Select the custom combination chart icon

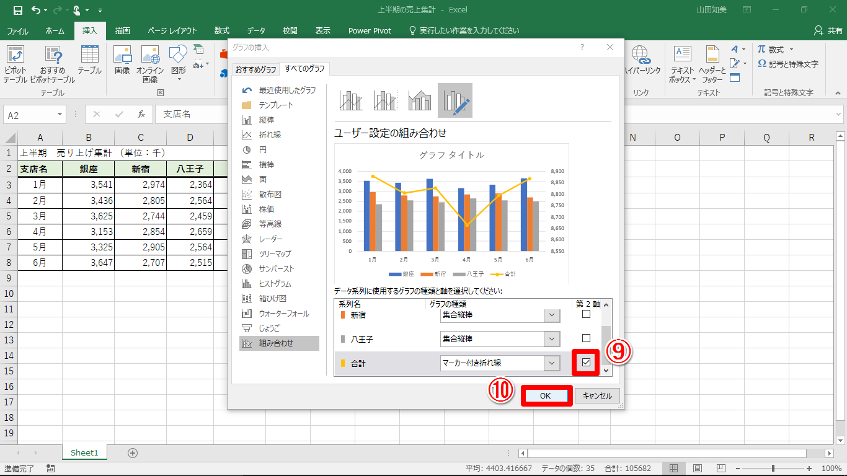tap(455, 100)
